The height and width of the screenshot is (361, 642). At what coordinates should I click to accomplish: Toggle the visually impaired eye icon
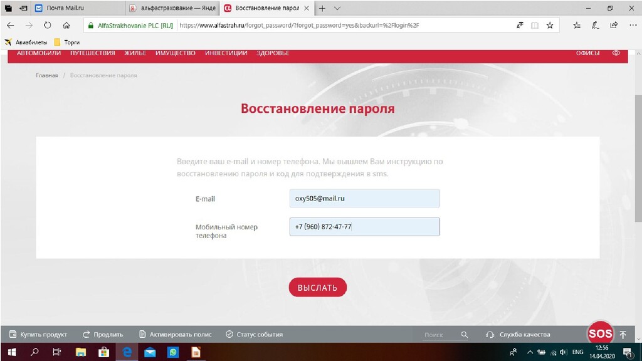pyautogui.click(x=616, y=53)
